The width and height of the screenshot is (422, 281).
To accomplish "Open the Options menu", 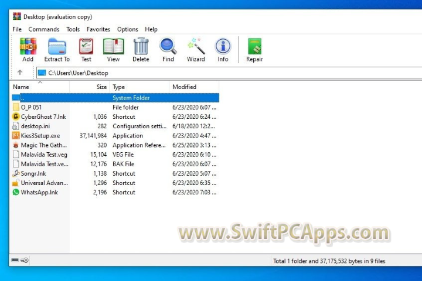I will pos(128,29).
